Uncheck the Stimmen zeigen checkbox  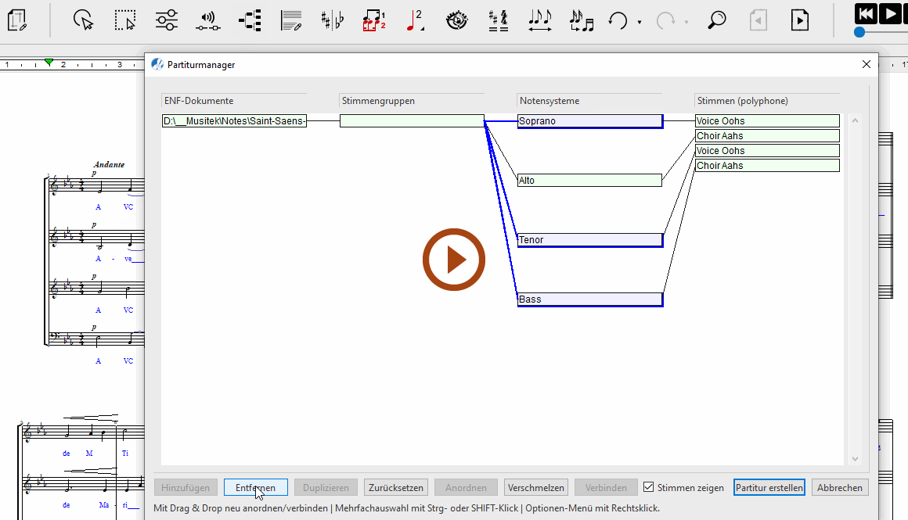(648, 487)
